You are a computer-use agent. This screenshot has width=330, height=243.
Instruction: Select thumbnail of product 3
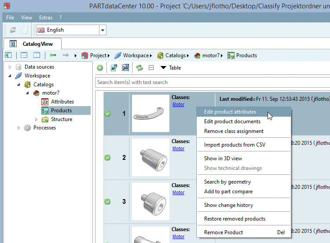(x=150, y=201)
